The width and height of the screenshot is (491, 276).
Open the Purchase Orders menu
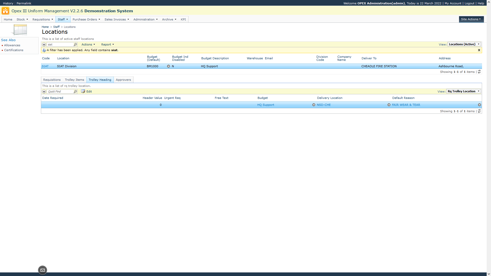tap(86, 19)
